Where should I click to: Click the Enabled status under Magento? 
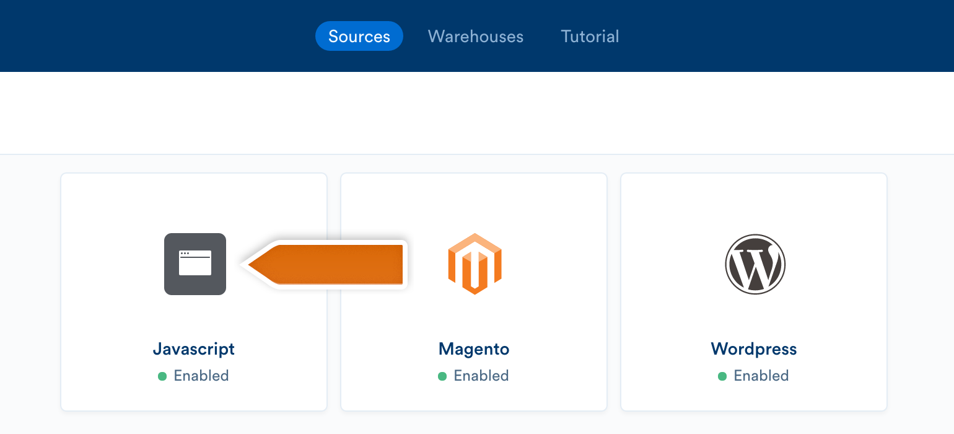pos(481,376)
